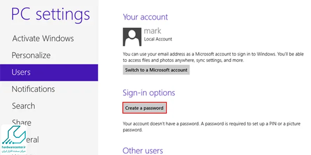Select the highlighted Users category
This screenshot has height=155, width=311.
pos(49,72)
